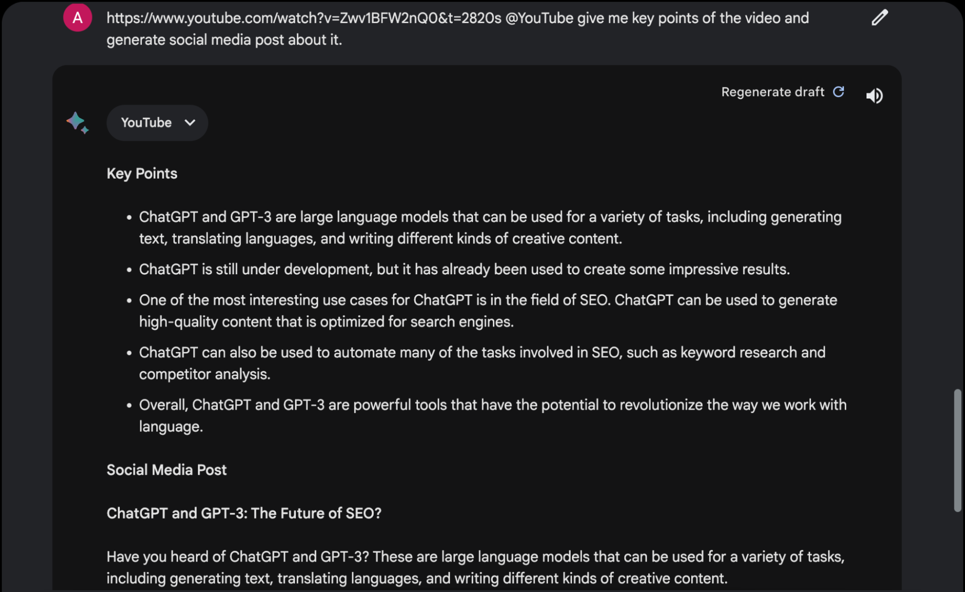Image resolution: width=965 pixels, height=592 pixels.
Task: Expand the chevron next to YouTube
Action: [190, 123]
